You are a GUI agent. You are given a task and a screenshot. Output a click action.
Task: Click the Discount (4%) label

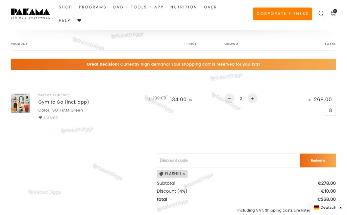click(x=172, y=191)
